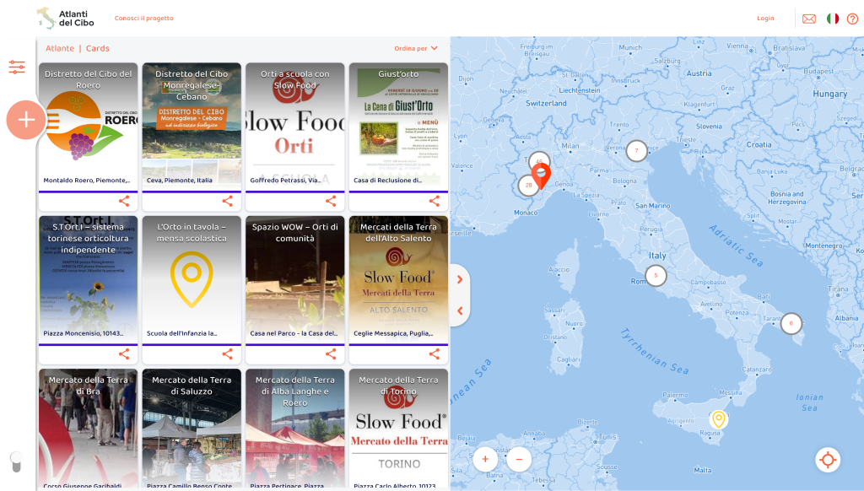Open the cluster of 5 near Rome
This screenshot has width=864, height=491.
coord(656,275)
